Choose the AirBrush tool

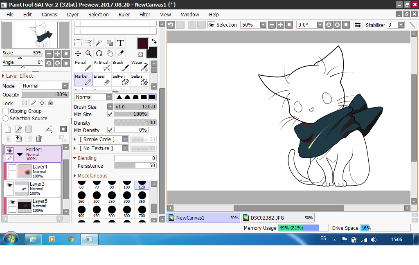click(x=102, y=66)
